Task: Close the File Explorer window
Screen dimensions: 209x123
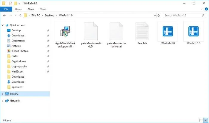Action: (x=204, y=3)
